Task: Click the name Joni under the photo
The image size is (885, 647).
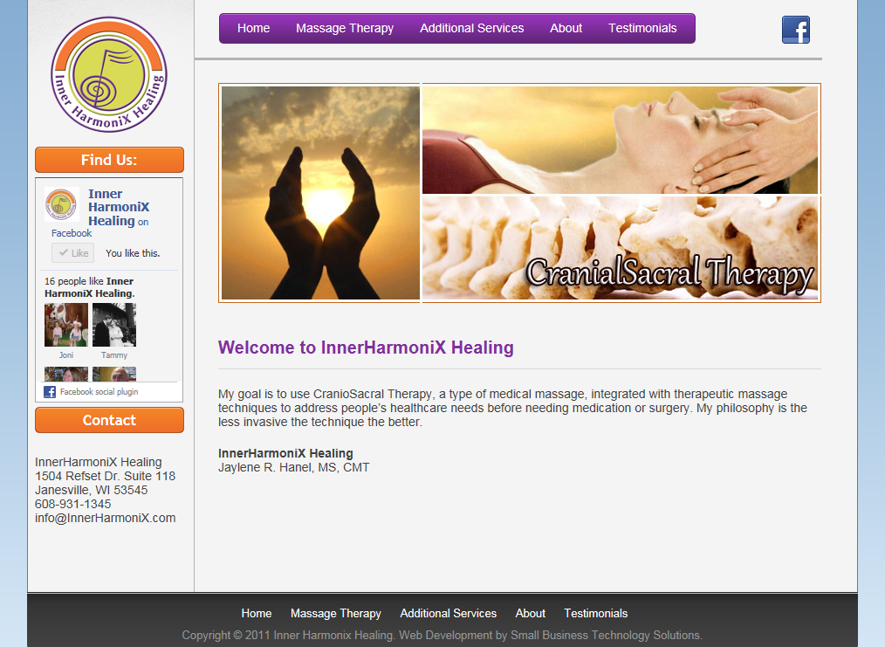Action: (66, 355)
